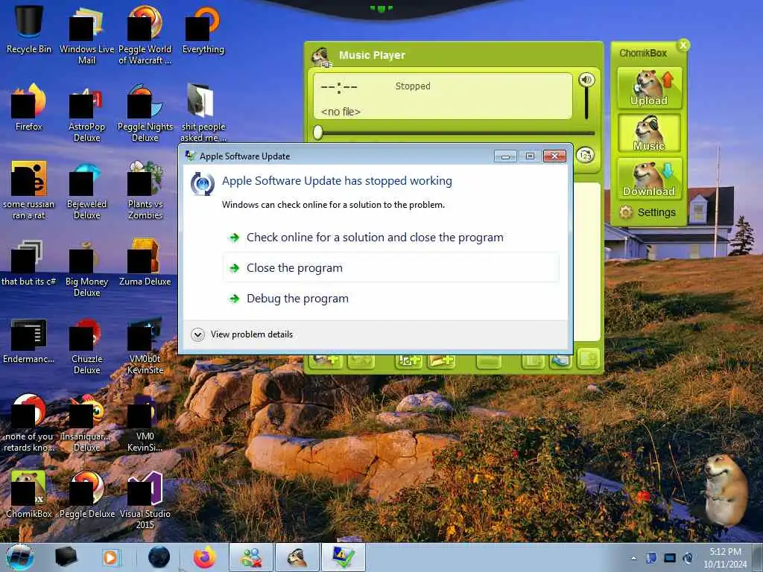Switch to ChomikBox taskbar button

[x=297, y=557]
